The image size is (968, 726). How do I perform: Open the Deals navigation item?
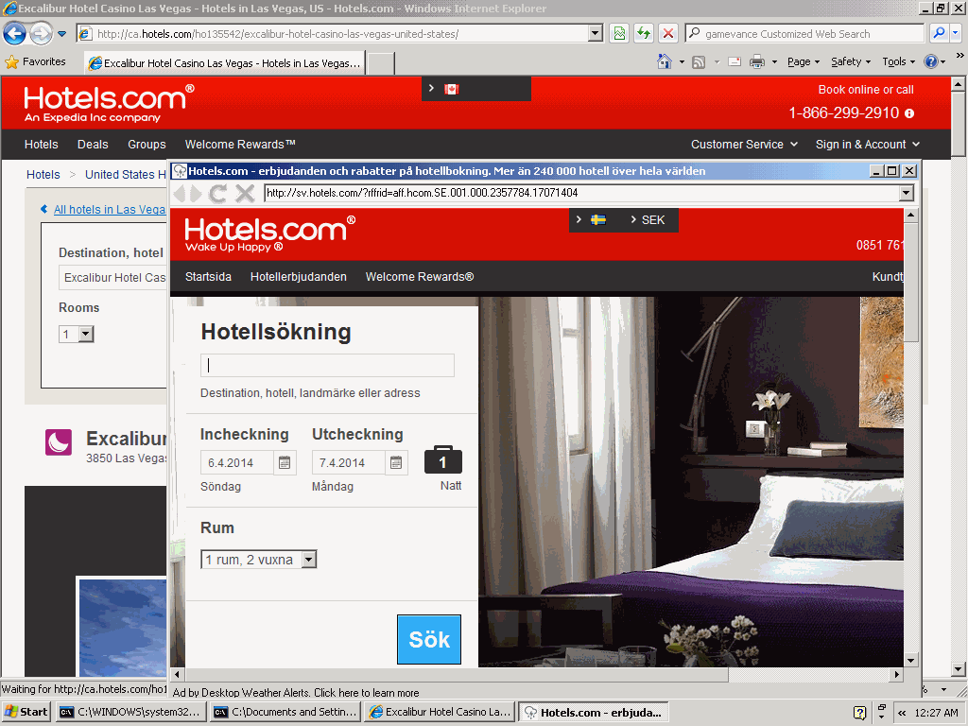[x=93, y=145]
